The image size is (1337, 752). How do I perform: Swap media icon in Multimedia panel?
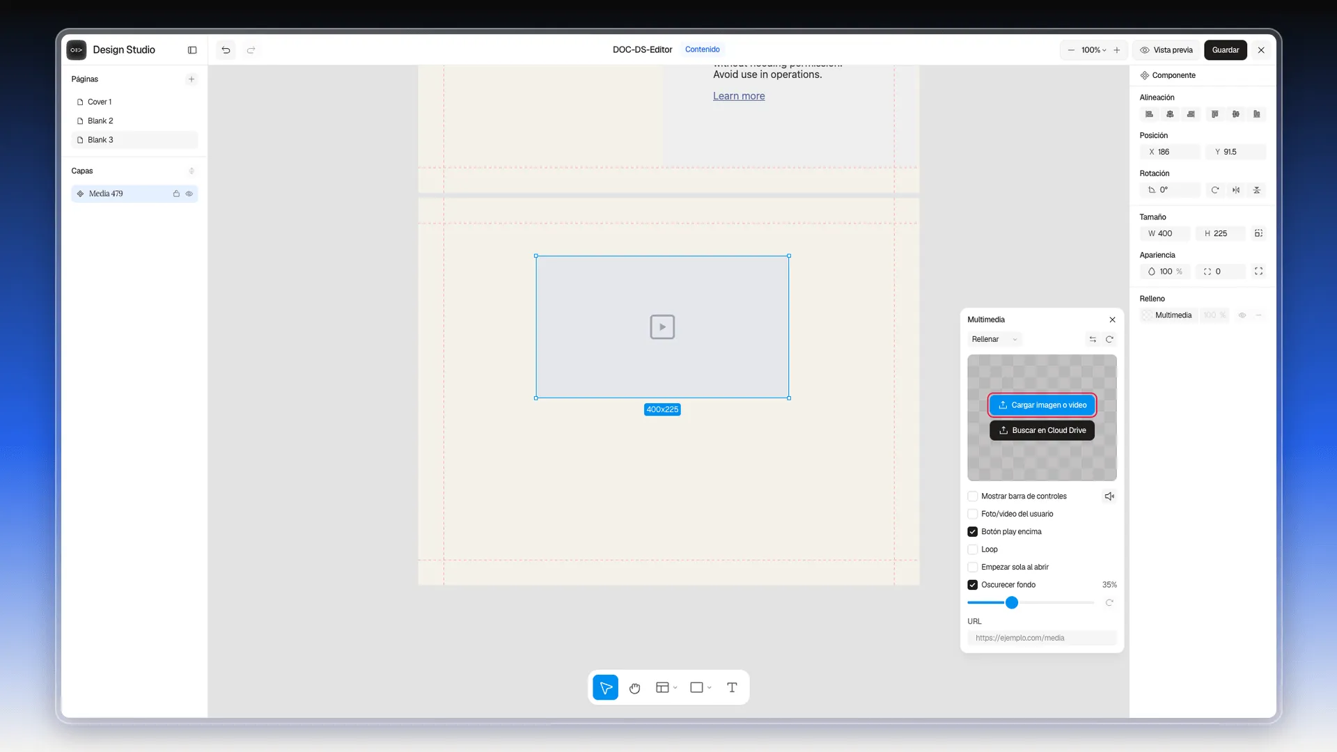click(x=1093, y=340)
